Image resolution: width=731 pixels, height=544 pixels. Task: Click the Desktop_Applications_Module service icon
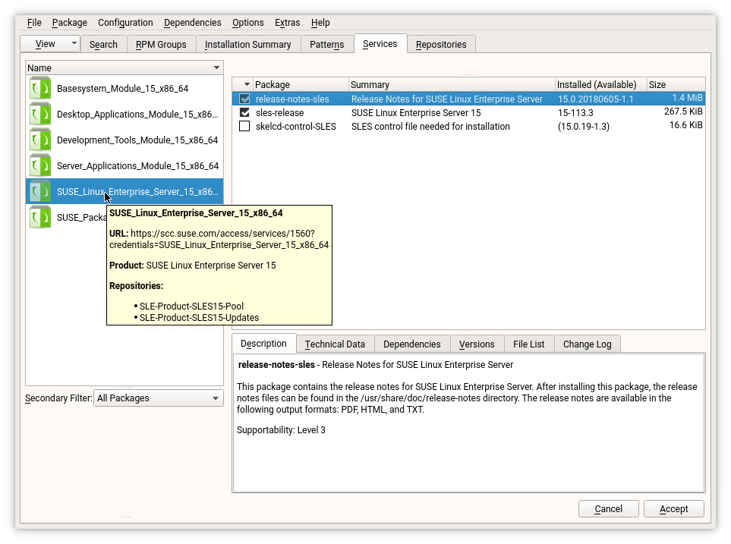point(39,115)
